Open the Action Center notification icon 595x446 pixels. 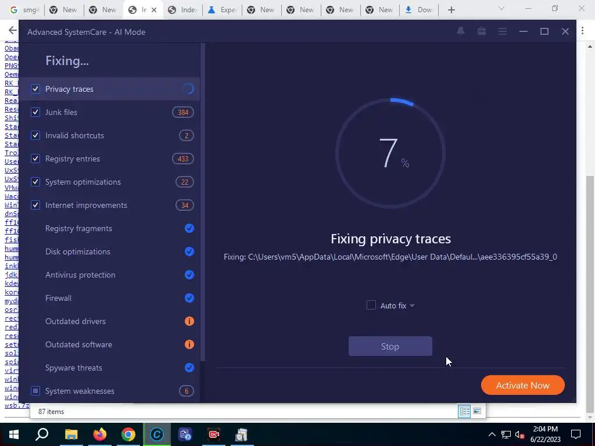click(x=576, y=434)
